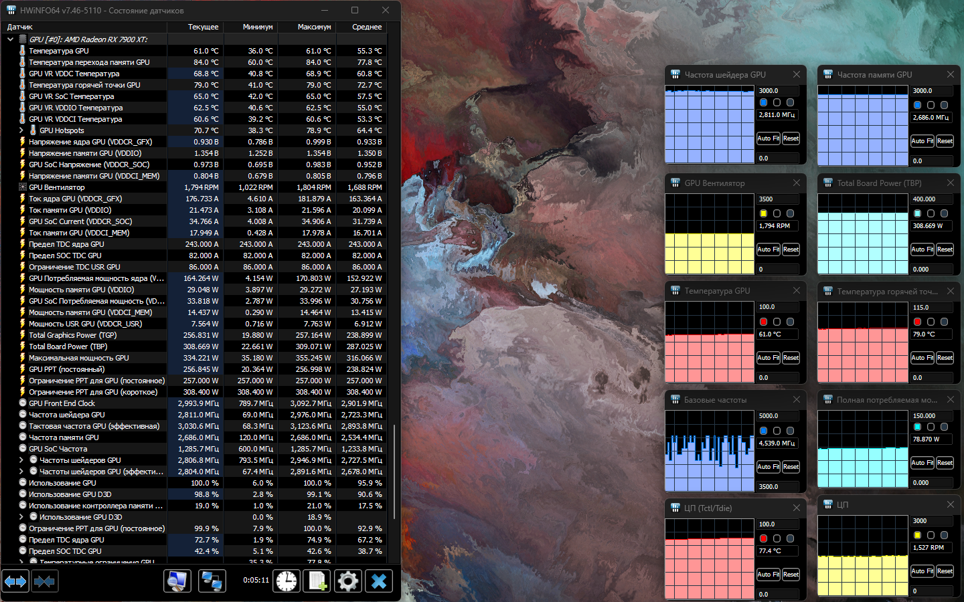Click the Максимум column header
964x602 pixels.
coord(307,27)
